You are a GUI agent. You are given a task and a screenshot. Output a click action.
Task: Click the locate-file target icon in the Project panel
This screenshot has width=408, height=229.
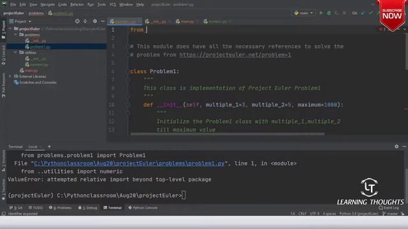pos(77,21)
